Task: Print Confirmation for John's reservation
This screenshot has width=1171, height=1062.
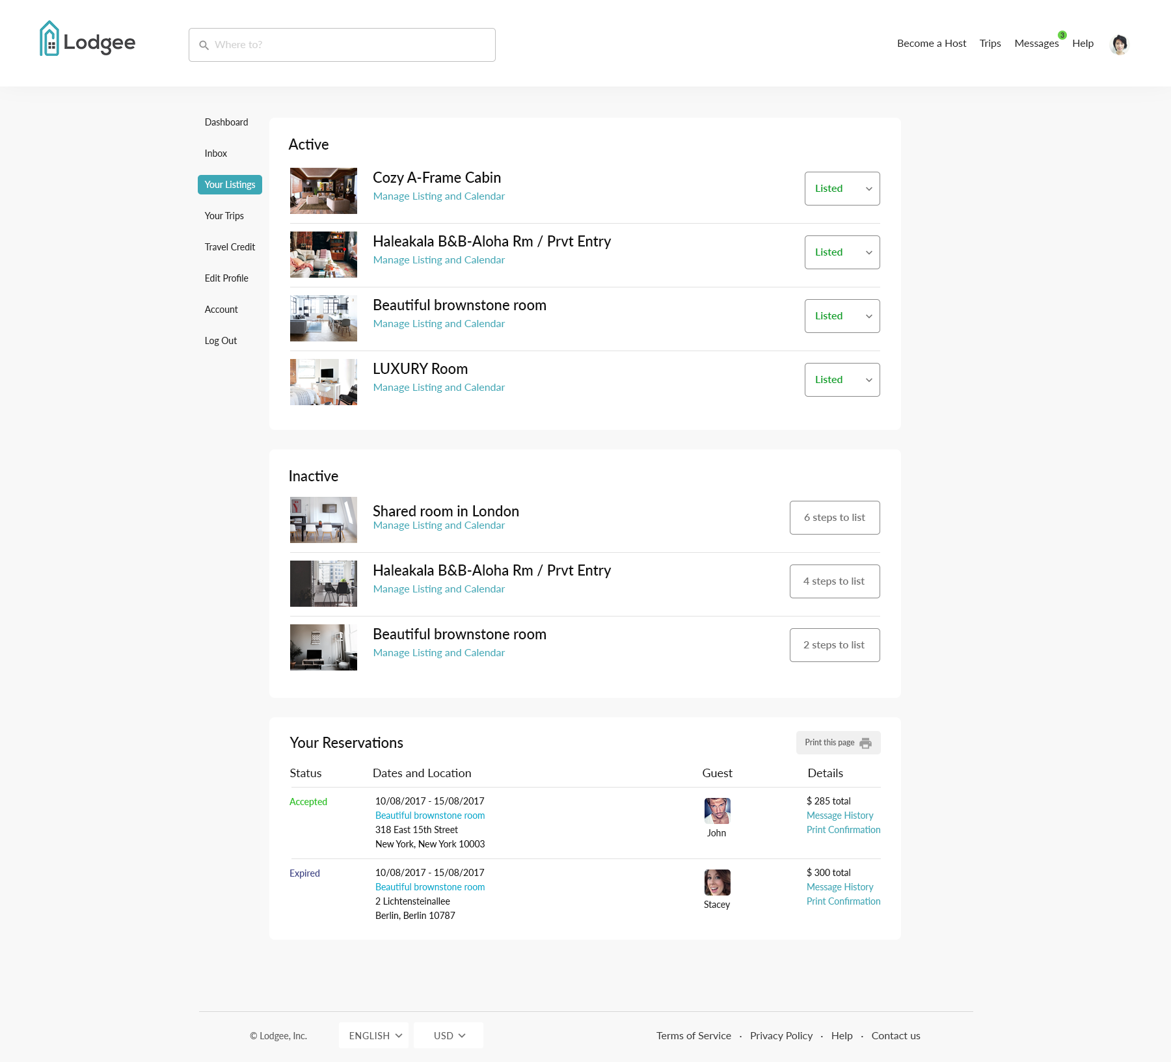Action: tap(843, 830)
